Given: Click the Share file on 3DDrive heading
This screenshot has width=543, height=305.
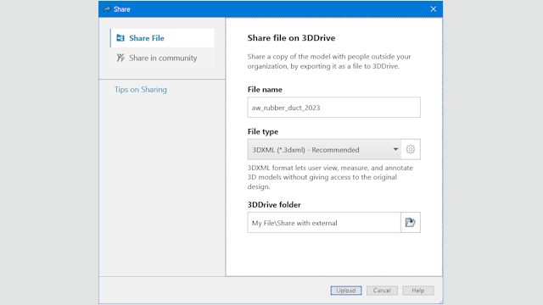Looking at the screenshot, I should pyautogui.click(x=291, y=37).
